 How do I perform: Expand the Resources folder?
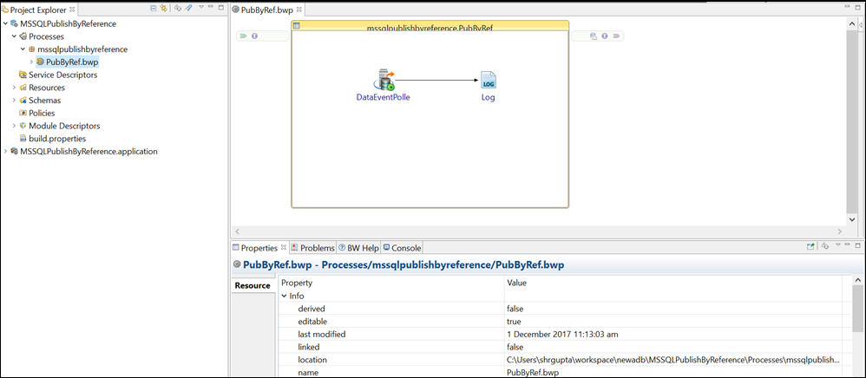[x=15, y=88]
